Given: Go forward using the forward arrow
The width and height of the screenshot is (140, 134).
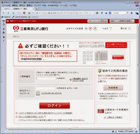Looking at the screenshot, I should pyautogui.click(x=8, y=13).
